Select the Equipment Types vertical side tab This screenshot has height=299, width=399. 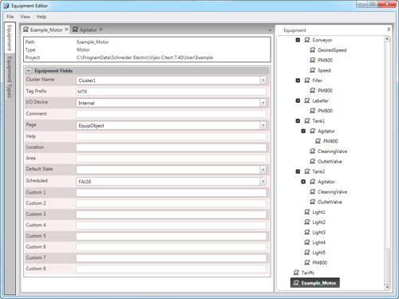pyautogui.click(x=10, y=77)
